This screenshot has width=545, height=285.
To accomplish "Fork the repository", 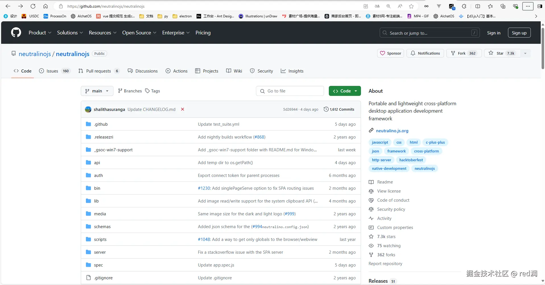I will point(464,53).
